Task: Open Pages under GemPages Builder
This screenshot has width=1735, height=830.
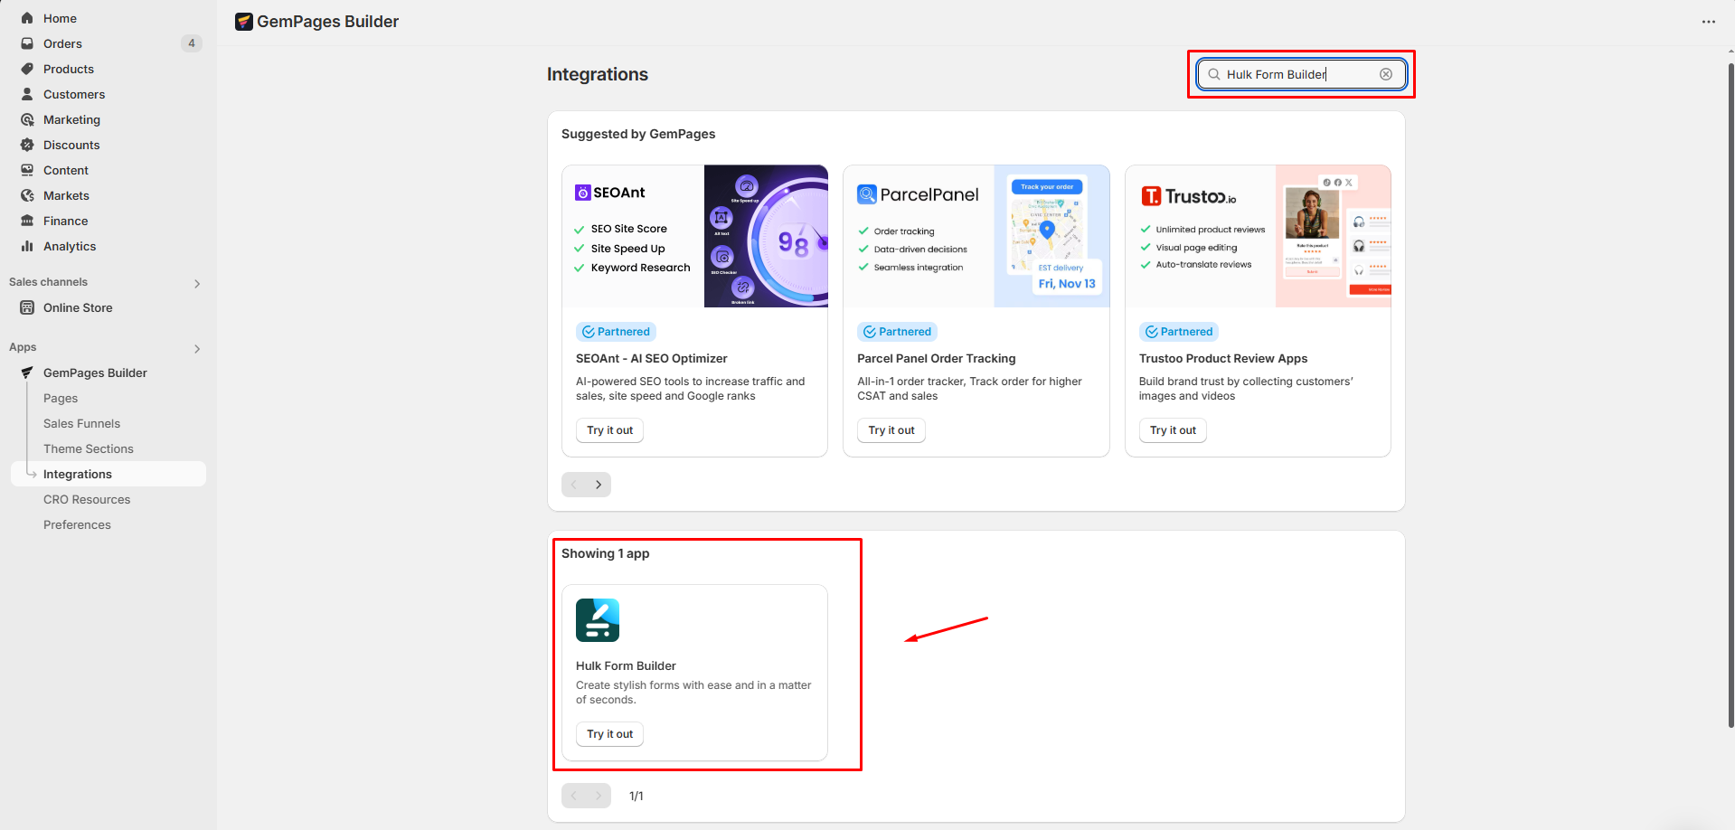Action: pos(61,398)
